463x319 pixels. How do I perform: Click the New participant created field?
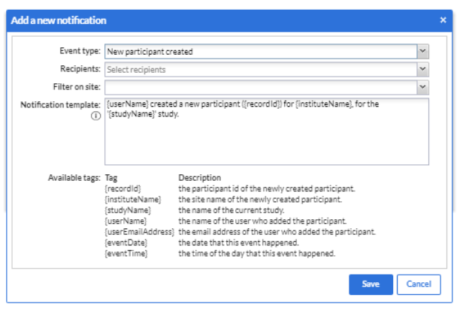(261, 52)
